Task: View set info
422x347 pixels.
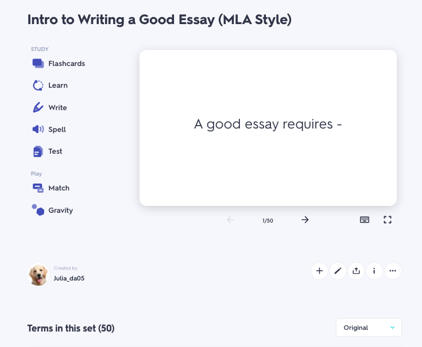Action: [x=374, y=271]
